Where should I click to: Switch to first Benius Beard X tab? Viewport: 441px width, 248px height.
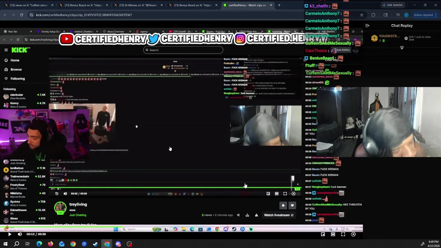click(x=84, y=5)
